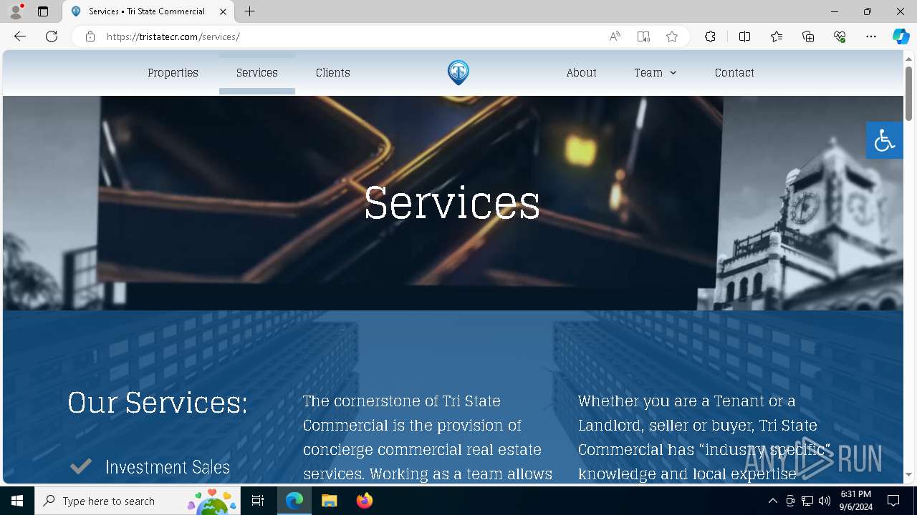Image resolution: width=917 pixels, height=515 pixels.
Task: Open the Favorites list icon
Action: click(777, 36)
